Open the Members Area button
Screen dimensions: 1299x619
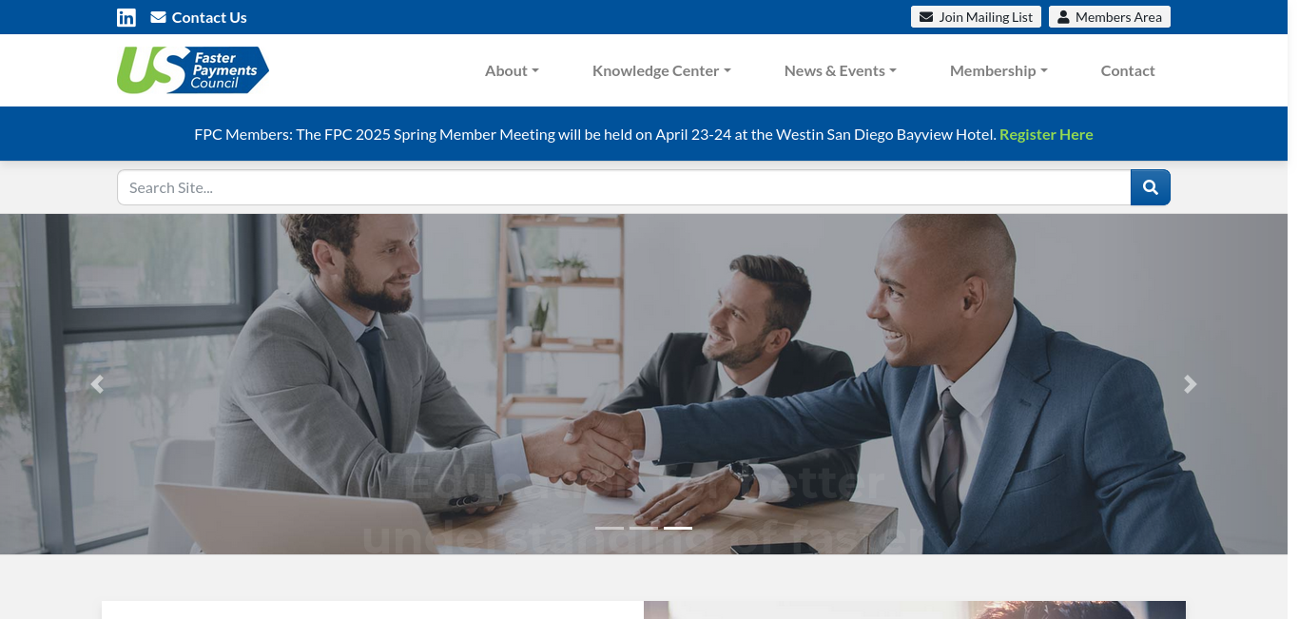tap(1110, 17)
